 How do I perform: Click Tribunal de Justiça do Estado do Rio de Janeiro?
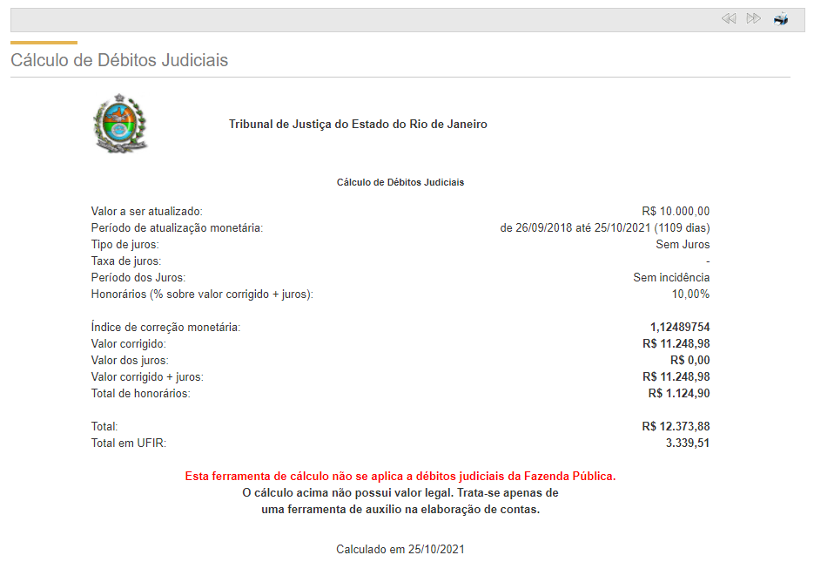click(x=358, y=124)
